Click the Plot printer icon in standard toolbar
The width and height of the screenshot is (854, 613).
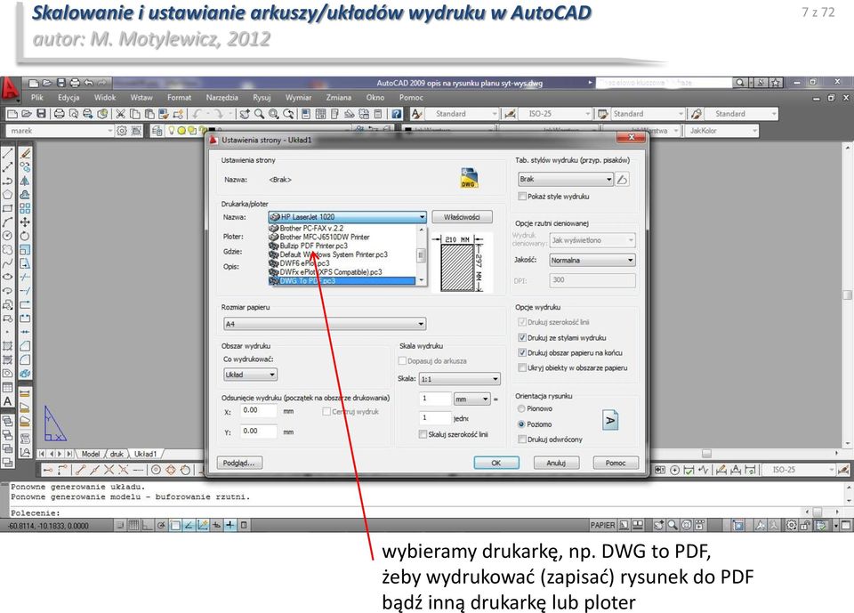click(59, 114)
